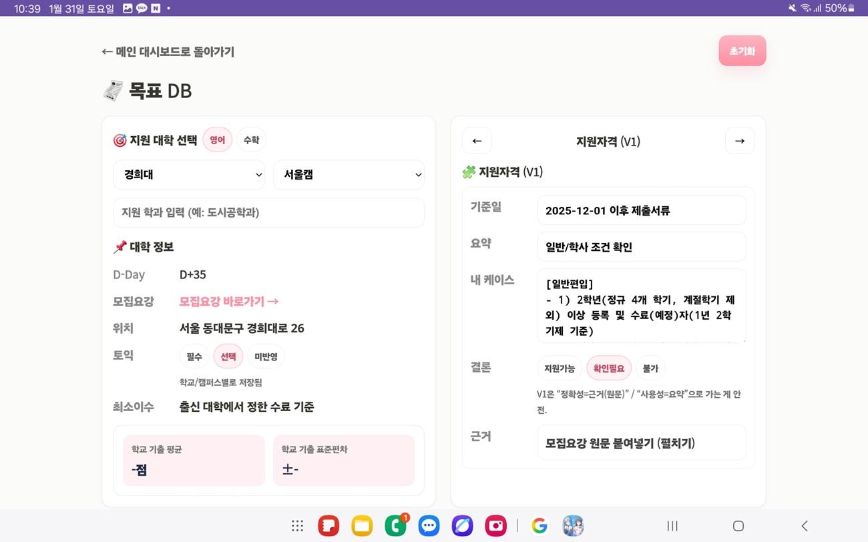Open the 서울캠 campus dropdown
The height and width of the screenshot is (542, 868).
349,174
